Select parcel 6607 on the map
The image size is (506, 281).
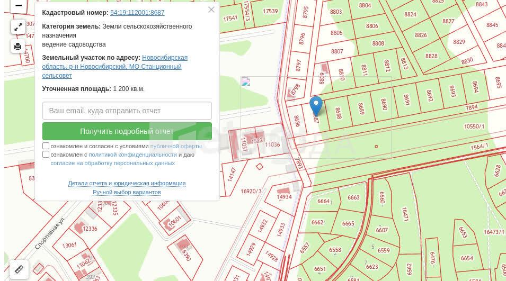(x=382, y=230)
